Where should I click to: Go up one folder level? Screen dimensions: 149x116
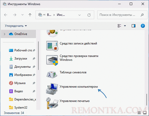coord(30,15)
